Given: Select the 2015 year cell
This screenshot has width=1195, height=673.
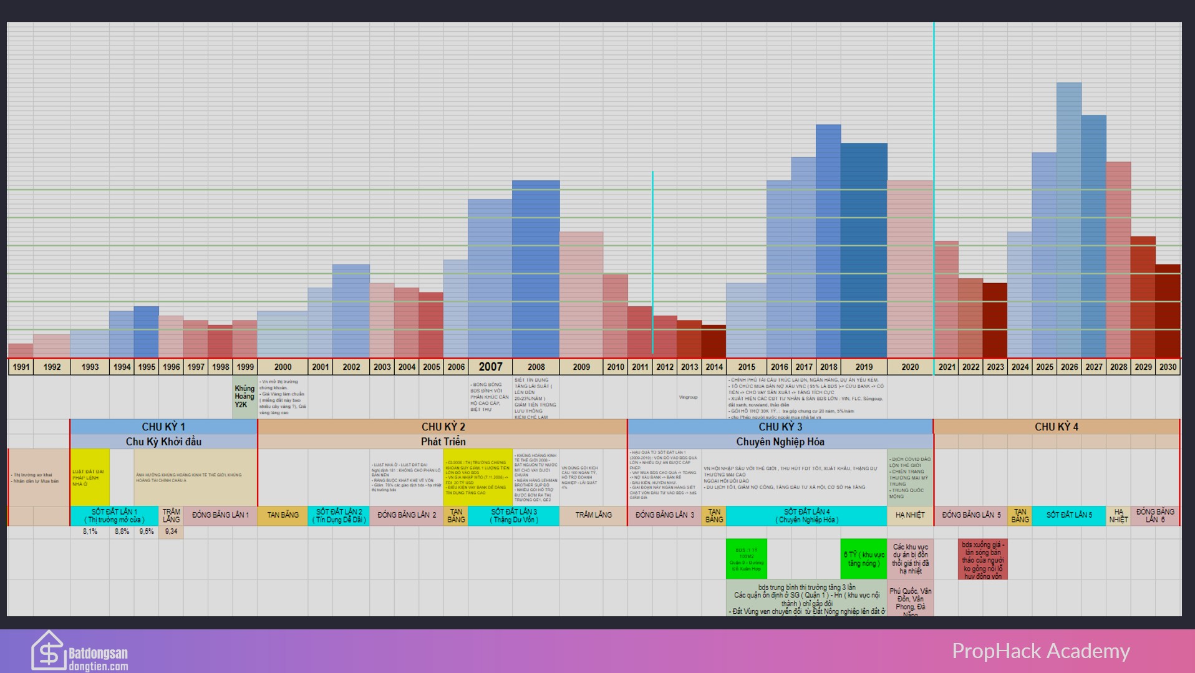Looking at the screenshot, I should [x=747, y=367].
